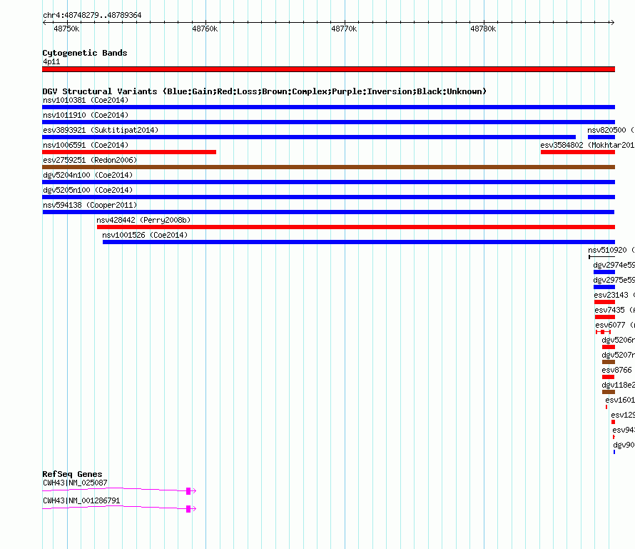Image resolution: width=635 pixels, height=549 pixels.
Task: Click the brown bar under dgv118e2
Action: [609, 392]
